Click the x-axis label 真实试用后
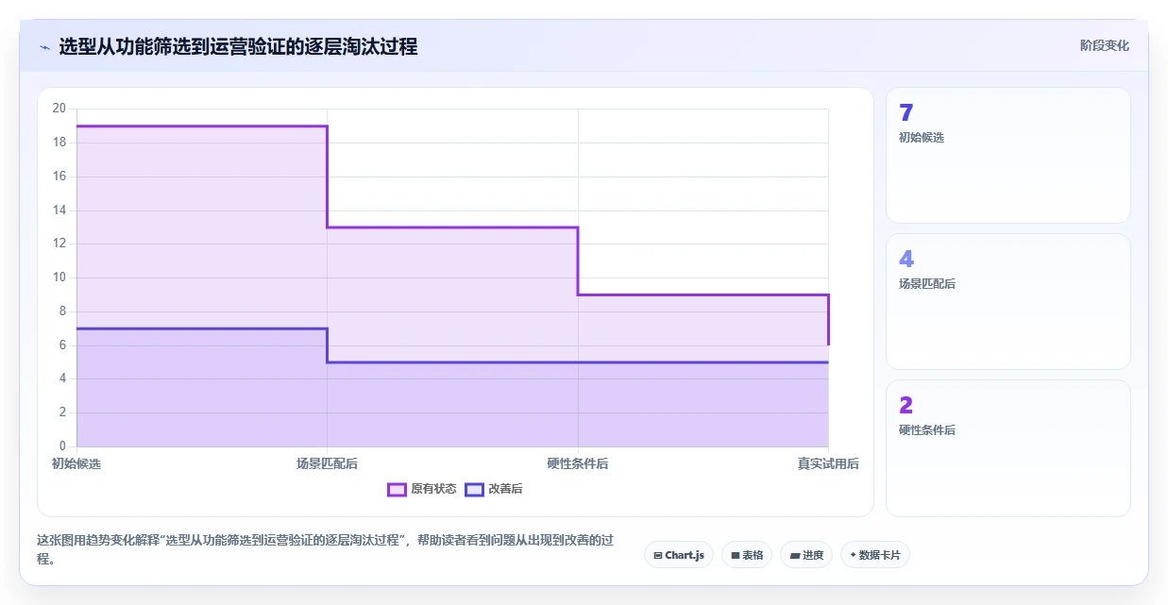Screen dimensions: 1168x605 pos(828,463)
